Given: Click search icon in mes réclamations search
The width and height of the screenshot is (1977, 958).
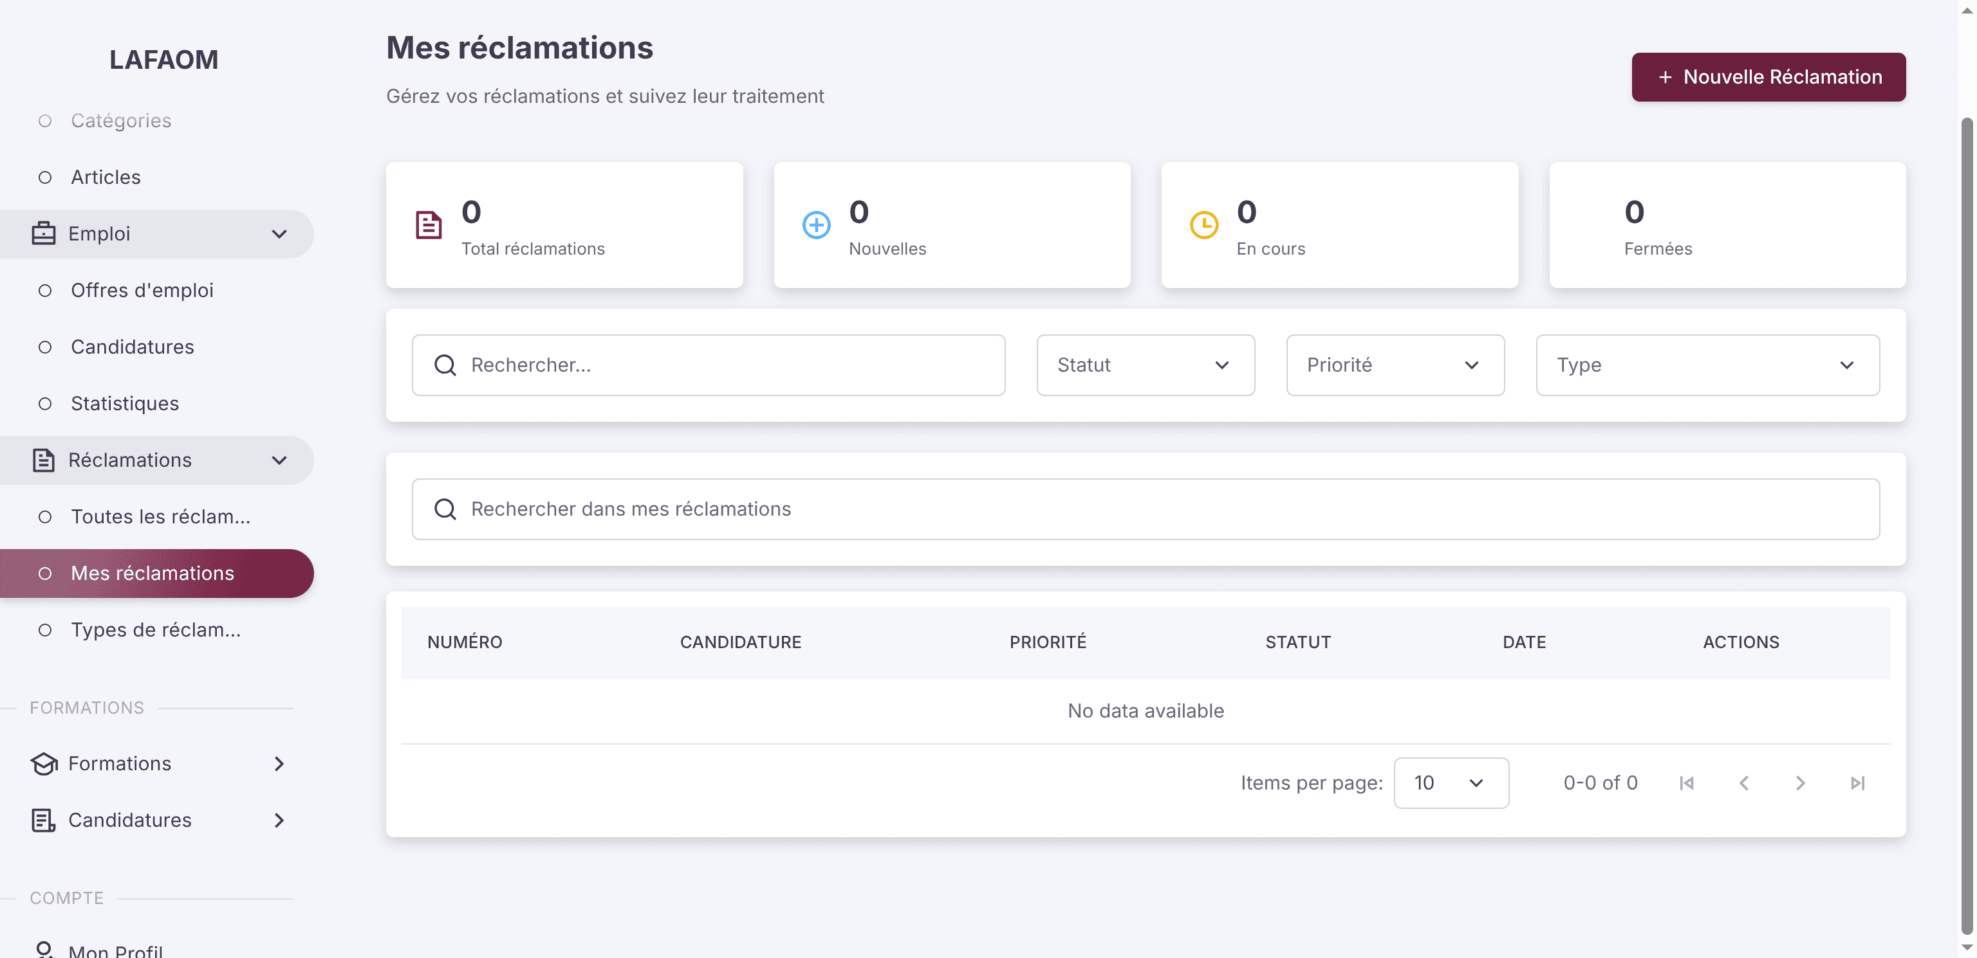Looking at the screenshot, I should click(445, 509).
